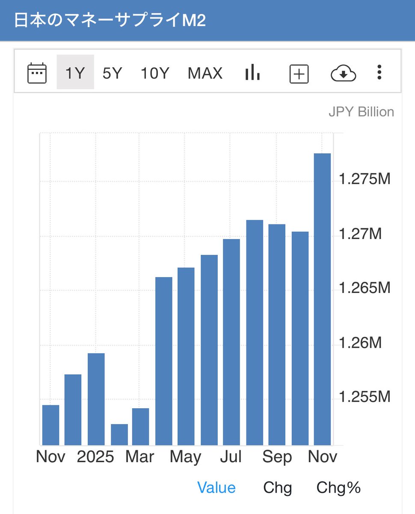The height and width of the screenshot is (514, 415).
Task: Open the chart type selector icon
Action: click(252, 73)
